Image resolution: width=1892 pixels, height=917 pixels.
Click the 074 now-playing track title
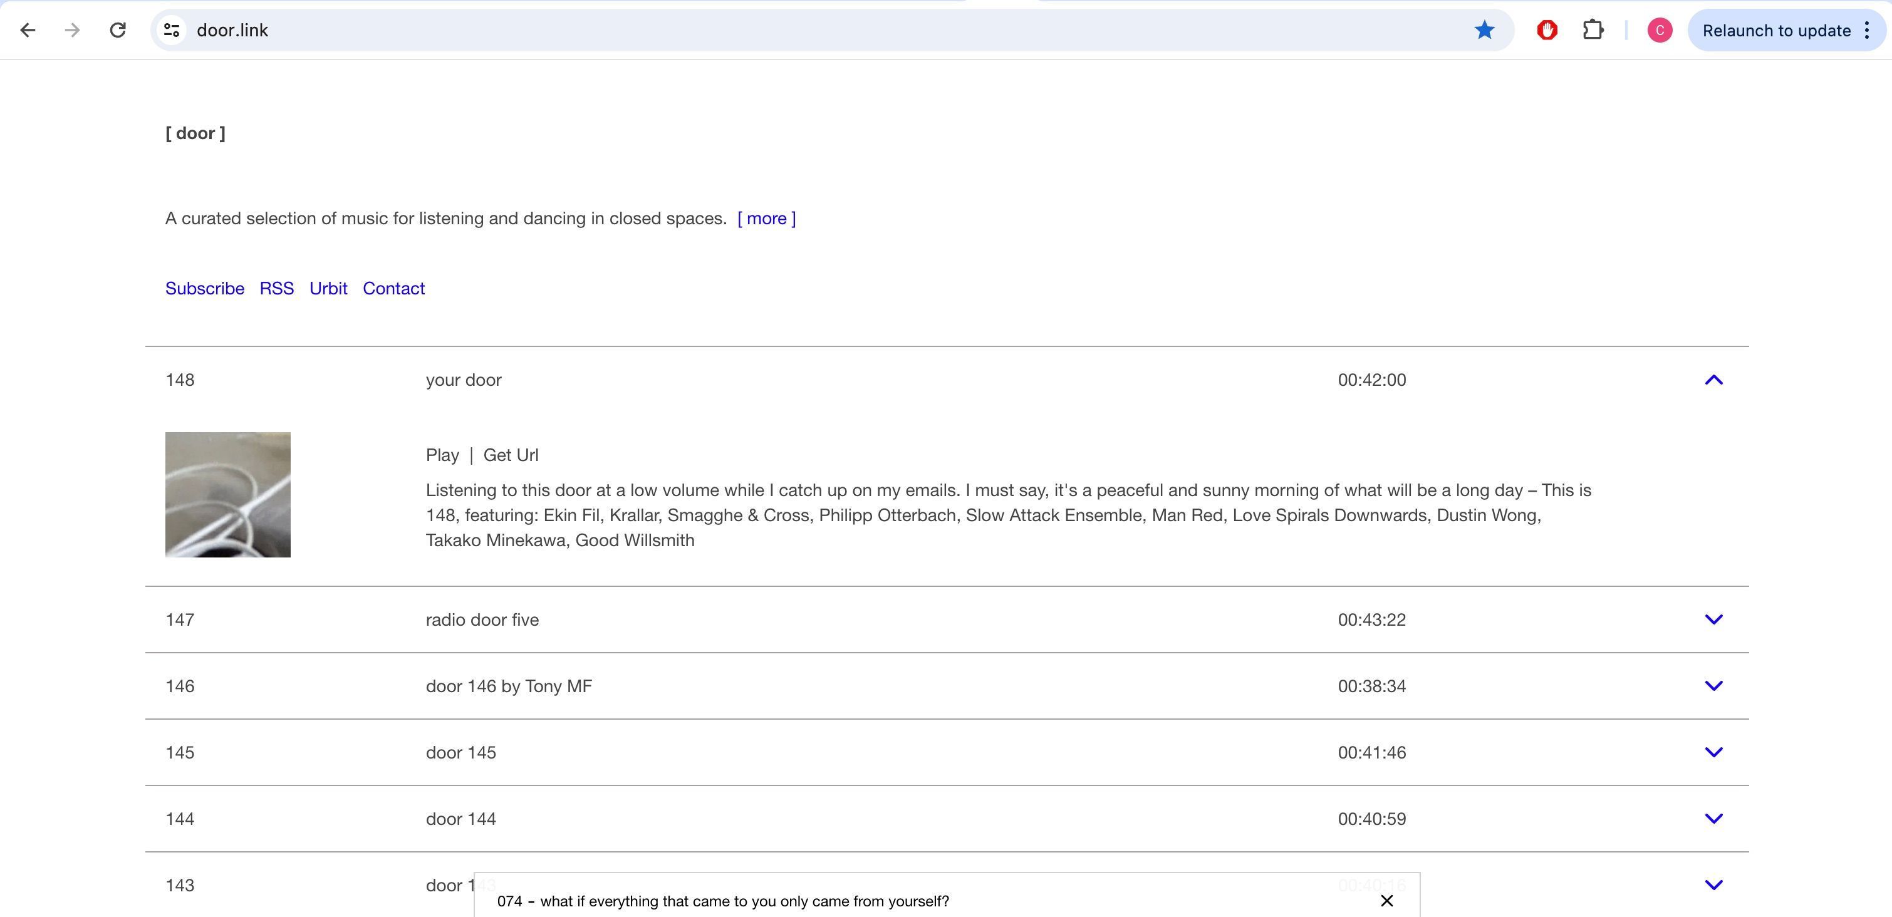pos(723,901)
